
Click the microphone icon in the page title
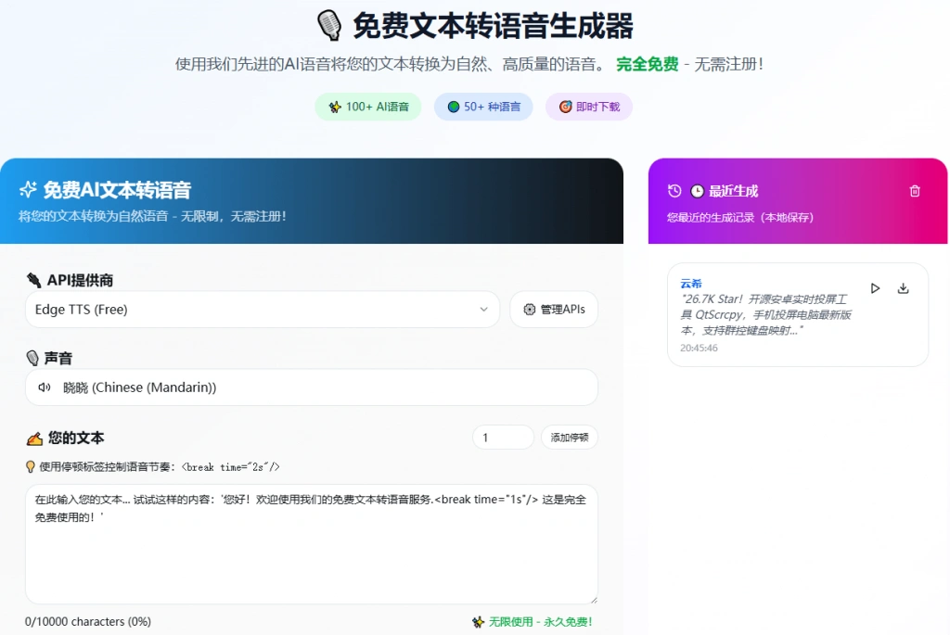coord(327,26)
